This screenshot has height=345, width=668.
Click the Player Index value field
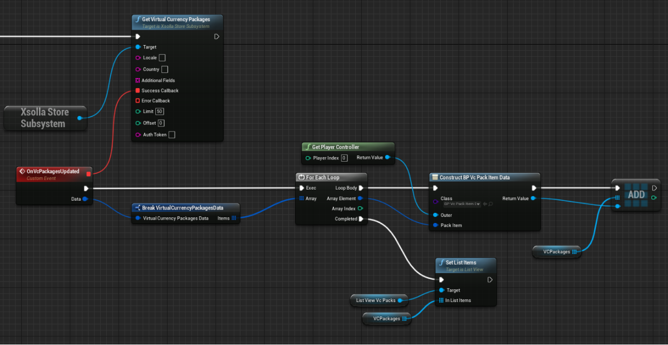[x=344, y=158]
